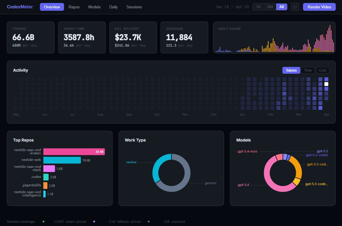The image size is (342, 226).
Task: Switch Activity view to Time
Action: 308,70
